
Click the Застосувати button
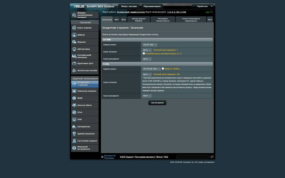[157, 103]
